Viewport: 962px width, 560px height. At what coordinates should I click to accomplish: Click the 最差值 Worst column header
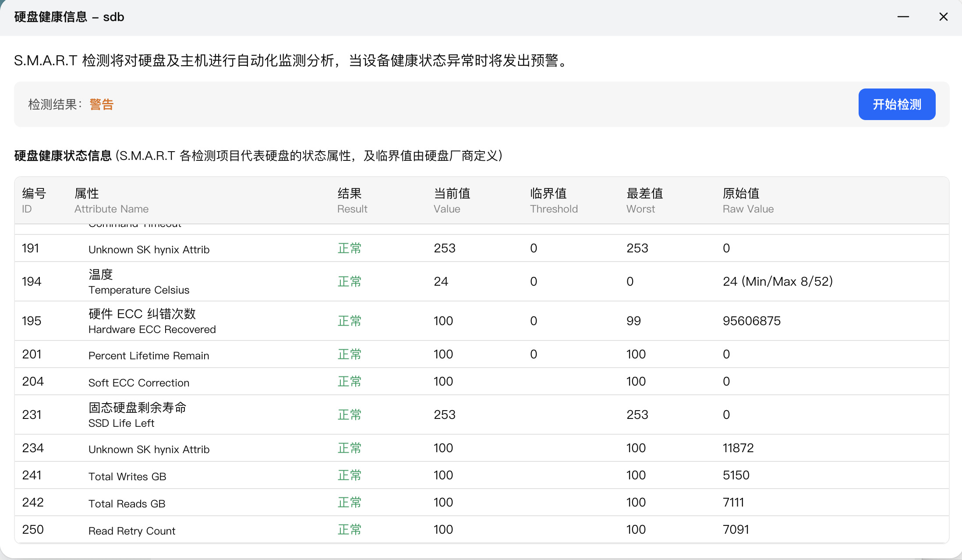tap(644, 200)
